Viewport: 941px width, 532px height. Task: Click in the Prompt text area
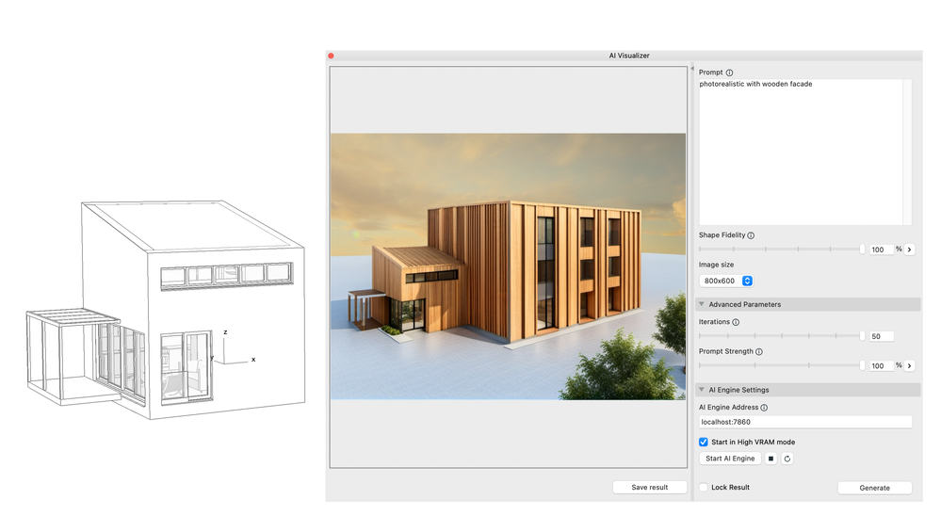click(x=801, y=153)
